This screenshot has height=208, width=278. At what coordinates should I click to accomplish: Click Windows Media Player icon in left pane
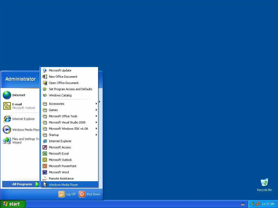pos(7,130)
